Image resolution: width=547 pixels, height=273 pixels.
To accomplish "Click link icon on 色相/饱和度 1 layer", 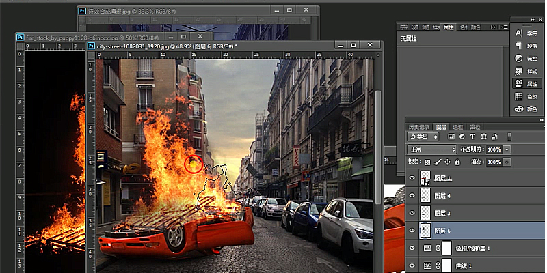I will pyautogui.click(x=438, y=248).
